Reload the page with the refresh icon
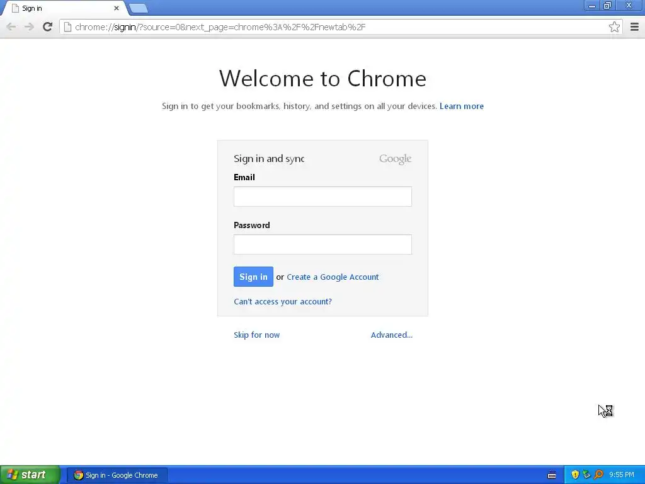Screen dimensions: 645x484 (47, 26)
